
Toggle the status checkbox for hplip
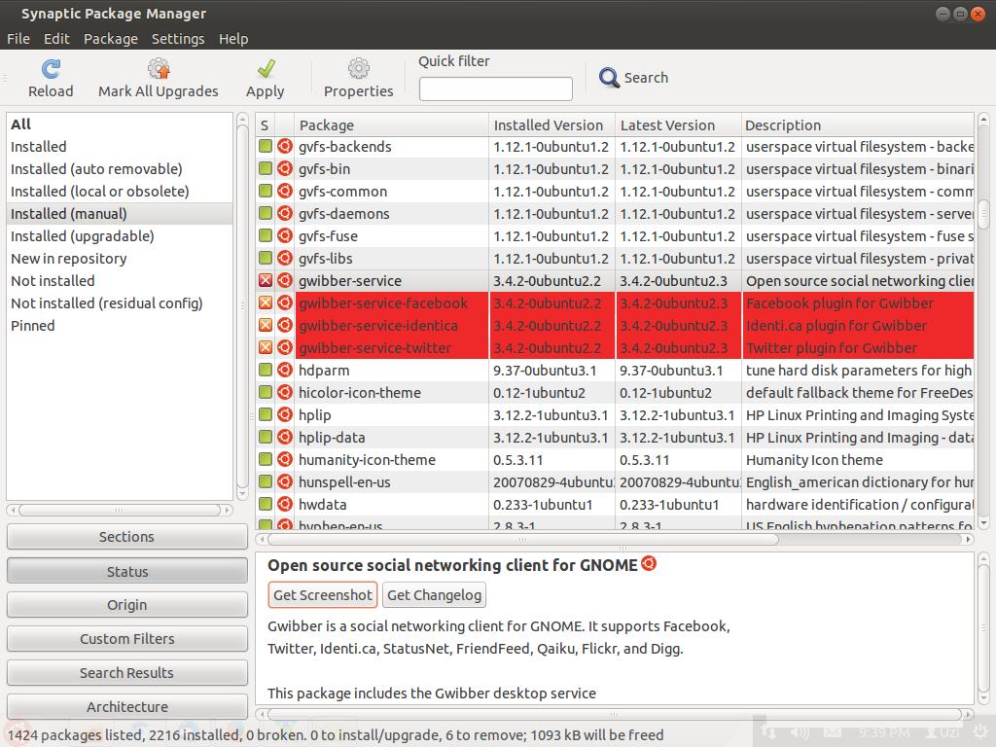pos(265,415)
